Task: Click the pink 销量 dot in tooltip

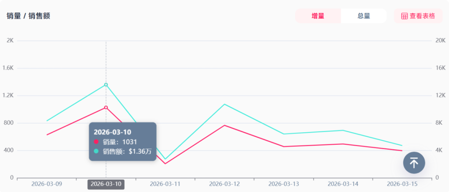Action: [96, 142]
